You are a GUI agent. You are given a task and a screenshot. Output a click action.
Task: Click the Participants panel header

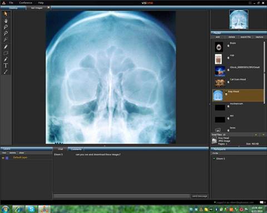[x=239, y=149]
